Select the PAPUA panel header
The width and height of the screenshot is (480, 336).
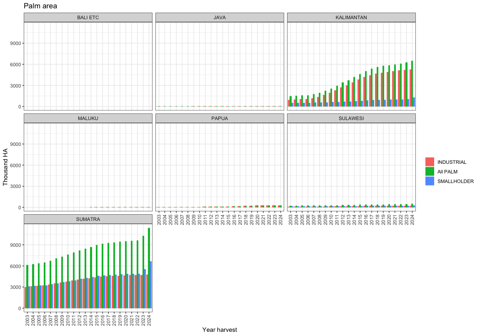[x=220, y=118]
